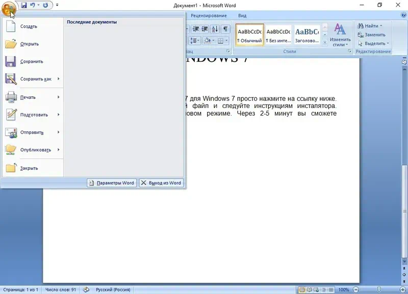The image size is (408, 294).
Task: Click the zoom in plus button
Action: (x=402, y=289)
